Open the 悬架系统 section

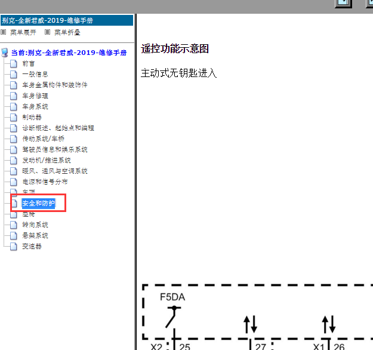point(35,235)
